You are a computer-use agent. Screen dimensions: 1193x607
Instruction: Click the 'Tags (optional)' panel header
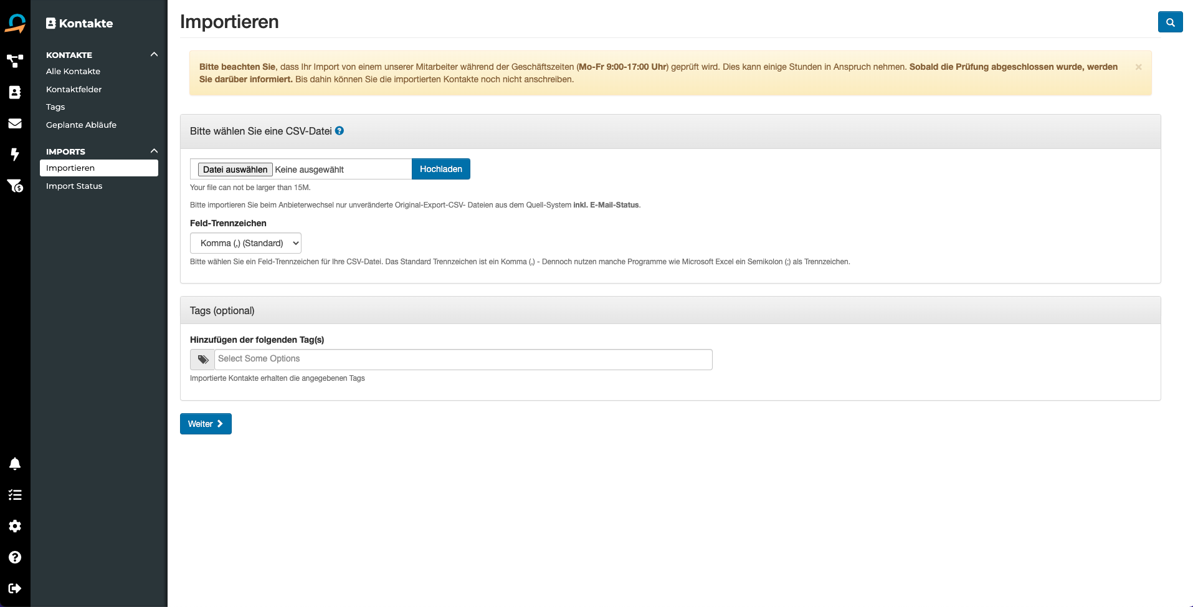click(x=670, y=310)
